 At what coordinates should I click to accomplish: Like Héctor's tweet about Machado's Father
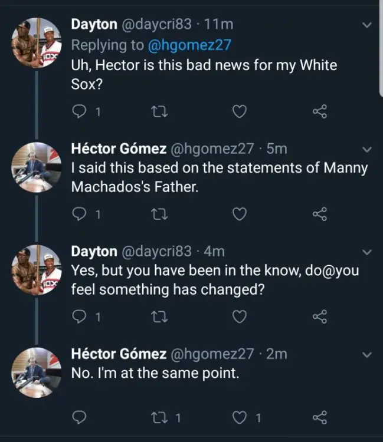pyautogui.click(x=239, y=215)
